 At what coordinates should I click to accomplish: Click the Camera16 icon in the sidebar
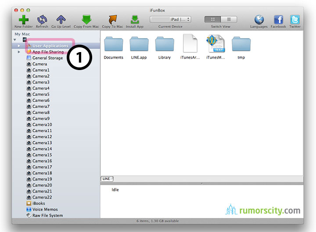(29, 161)
